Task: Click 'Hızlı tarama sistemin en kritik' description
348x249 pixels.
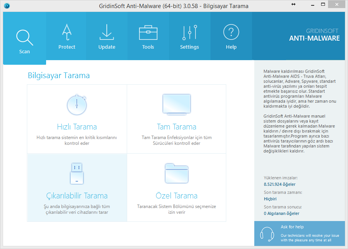Action: (x=77, y=140)
